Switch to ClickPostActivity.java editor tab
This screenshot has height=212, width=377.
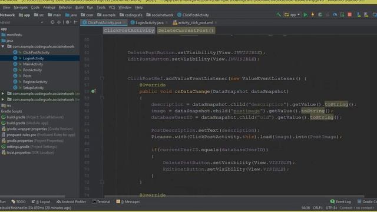(x=104, y=22)
